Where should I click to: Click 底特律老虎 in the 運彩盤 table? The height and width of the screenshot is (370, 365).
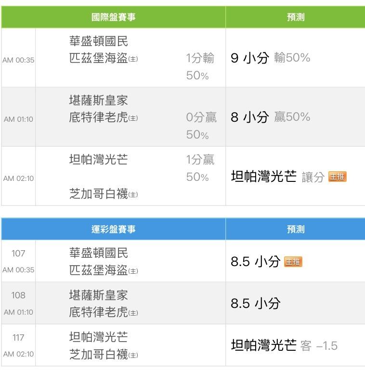(99, 312)
